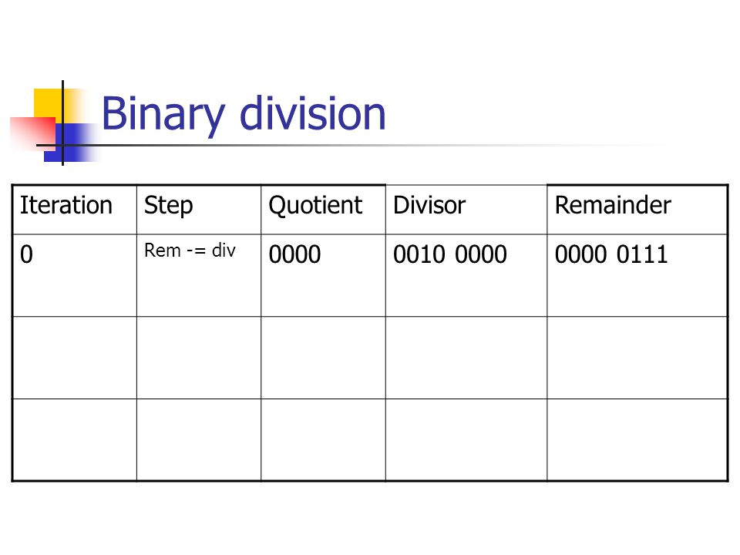Image resolution: width=740 pixels, height=555 pixels.
Task: Click the 'Rem -= div' step cell
Action: 199,275
